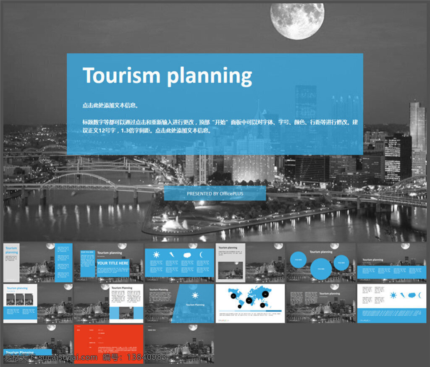Open the thumbnail with white text panel on the right
Screen dimensions: 430x367
pyautogui.click(x=109, y=304)
